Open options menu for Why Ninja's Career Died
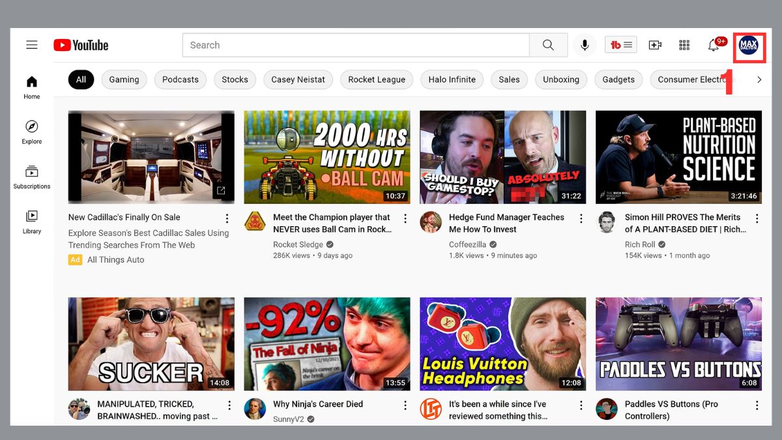 (x=405, y=405)
